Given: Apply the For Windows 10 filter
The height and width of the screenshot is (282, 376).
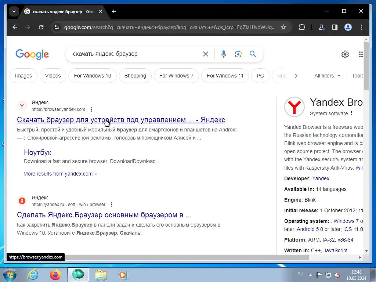Looking at the screenshot, I should (x=92, y=76).
